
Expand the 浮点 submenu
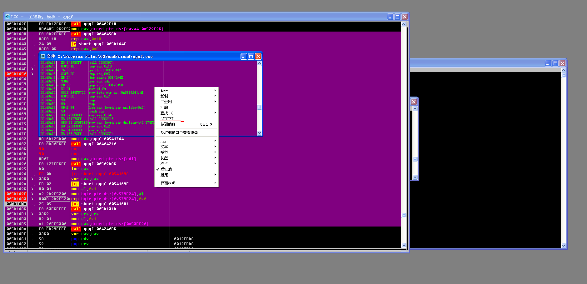(187, 164)
